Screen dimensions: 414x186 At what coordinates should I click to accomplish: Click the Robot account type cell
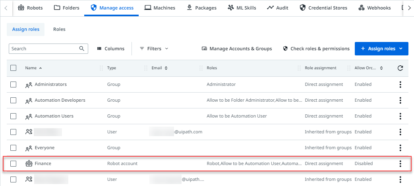click(x=122, y=163)
